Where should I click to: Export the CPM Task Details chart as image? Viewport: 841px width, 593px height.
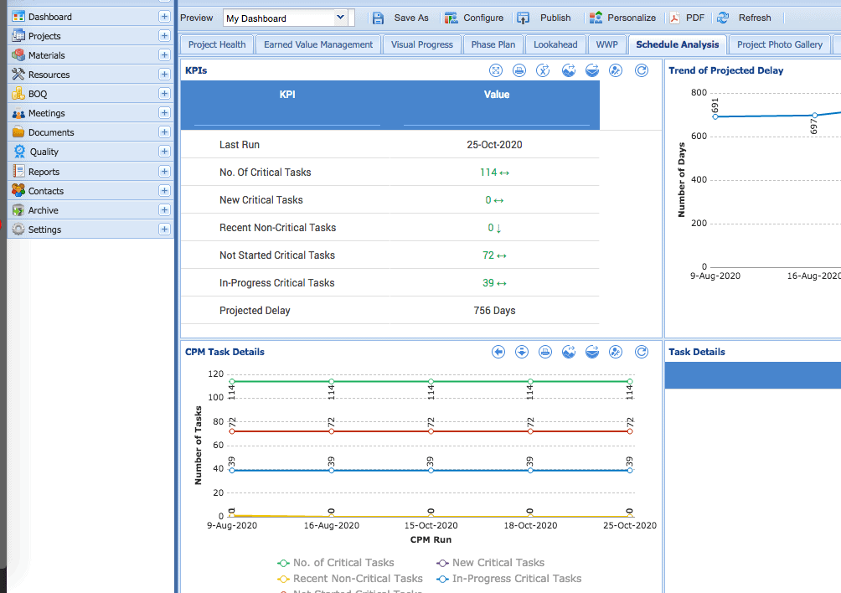(x=568, y=353)
